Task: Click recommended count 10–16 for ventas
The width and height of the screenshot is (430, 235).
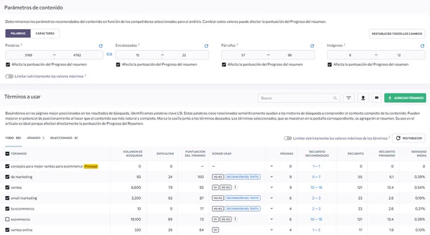Action: click(316, 188)
